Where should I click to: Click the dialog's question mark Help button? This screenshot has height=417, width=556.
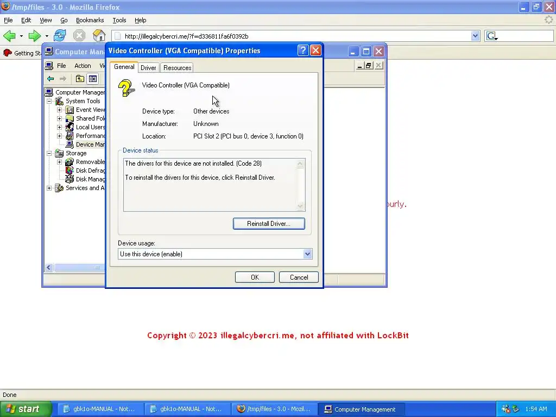303,50
